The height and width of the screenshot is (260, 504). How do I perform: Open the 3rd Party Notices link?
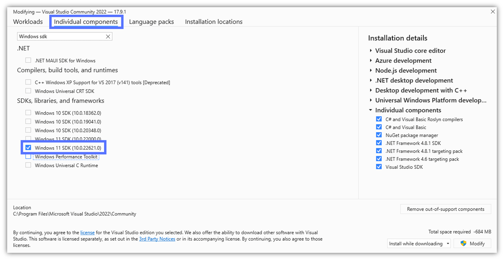point(157,239)
